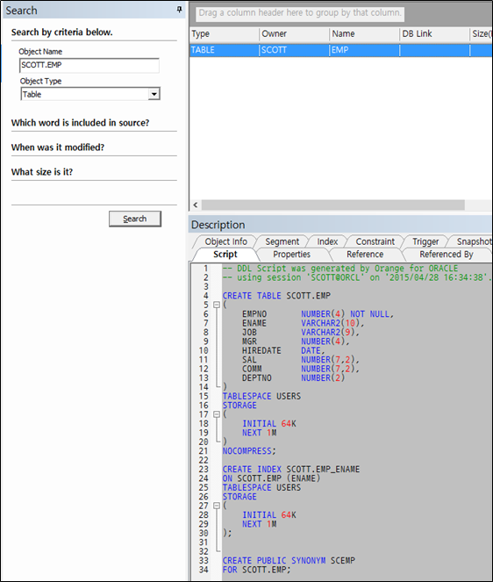Click the DEPTNO column line in script

(293, 377)
